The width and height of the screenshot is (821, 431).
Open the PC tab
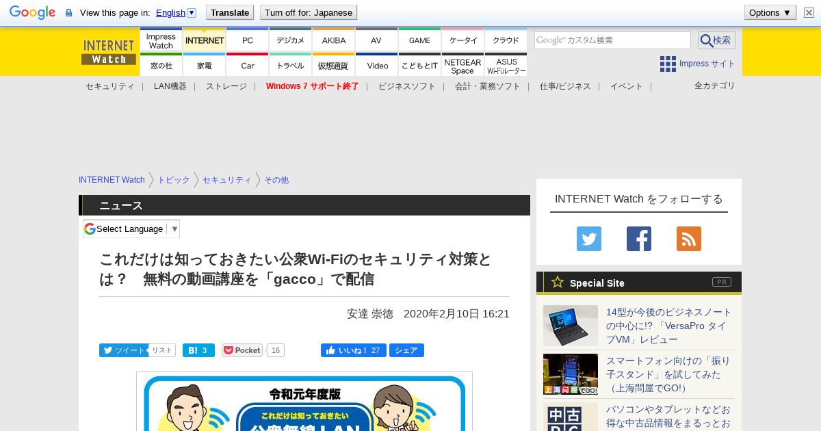click(248, 40)
